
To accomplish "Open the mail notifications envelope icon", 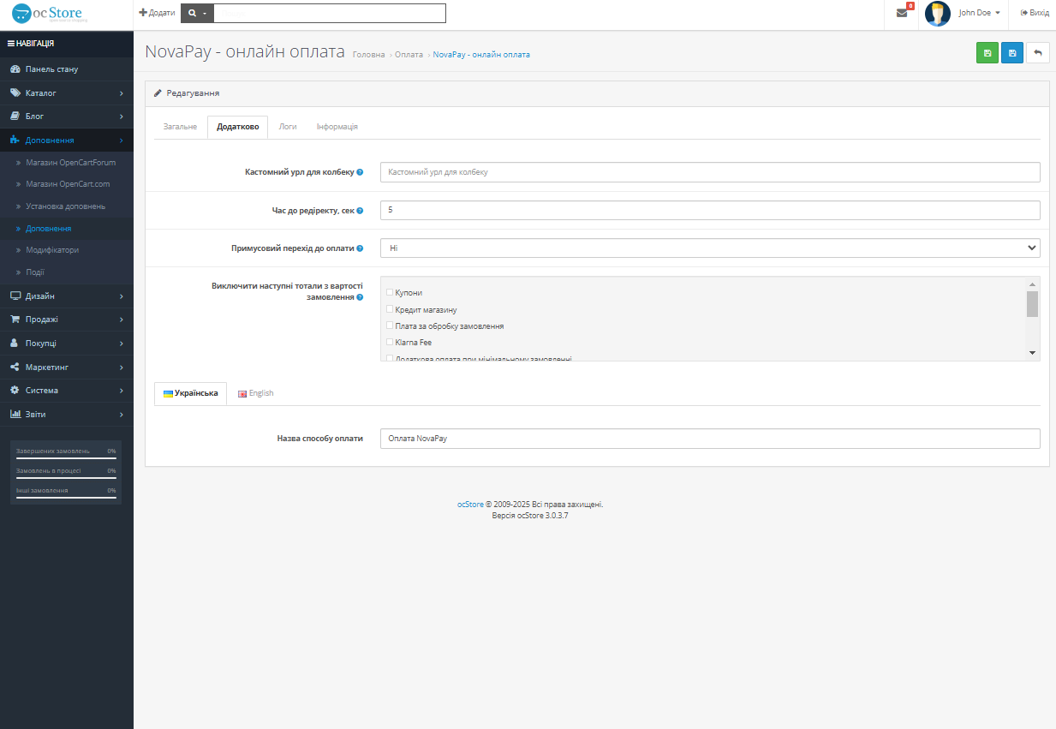I will (901, 13).
